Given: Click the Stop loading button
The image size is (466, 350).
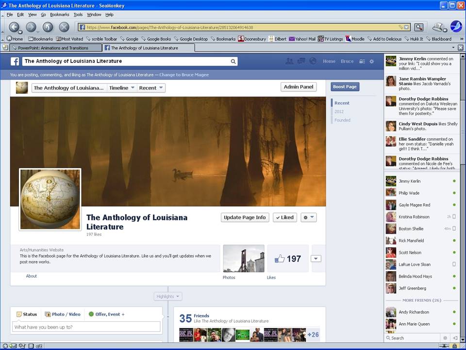Looking at the screenshot, I should point(64,27).
